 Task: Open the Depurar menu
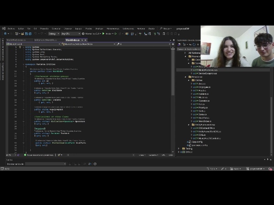point(68,28)
